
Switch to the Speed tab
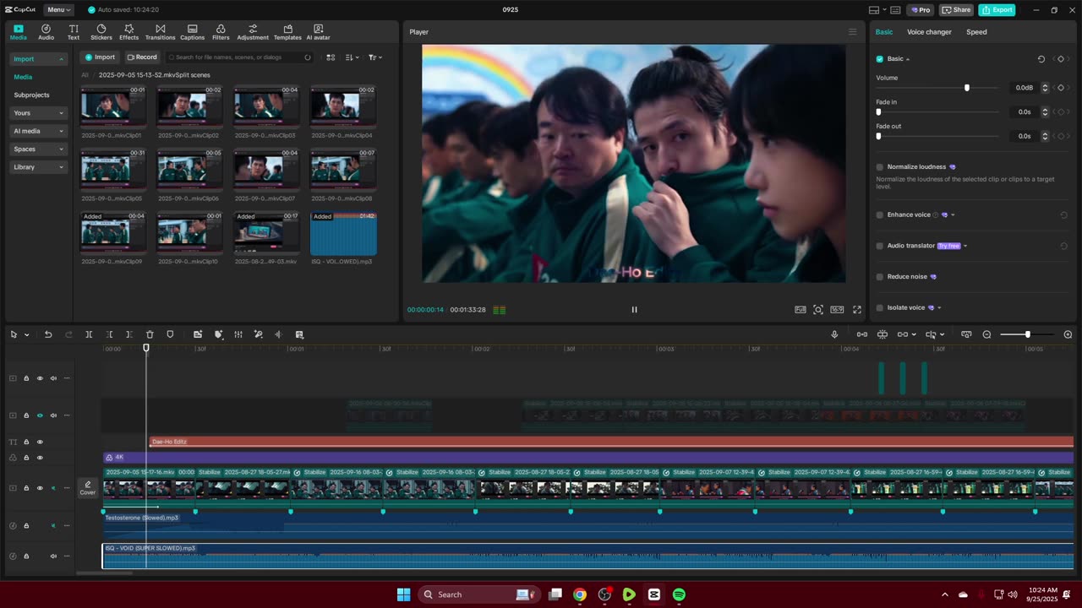pyautogui.click(x=976, y=32)
